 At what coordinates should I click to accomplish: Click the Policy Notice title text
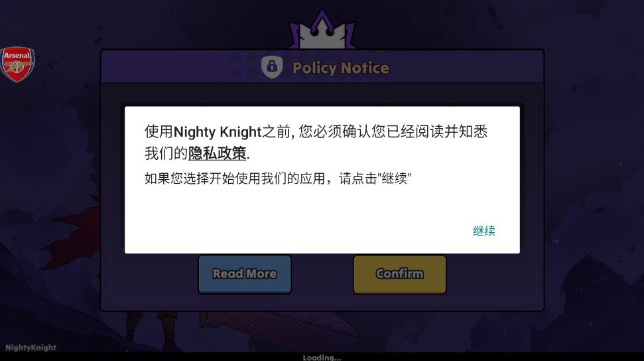tap(340, 68)
